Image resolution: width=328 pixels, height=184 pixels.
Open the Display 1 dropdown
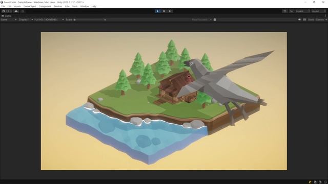tap(26, 19)
